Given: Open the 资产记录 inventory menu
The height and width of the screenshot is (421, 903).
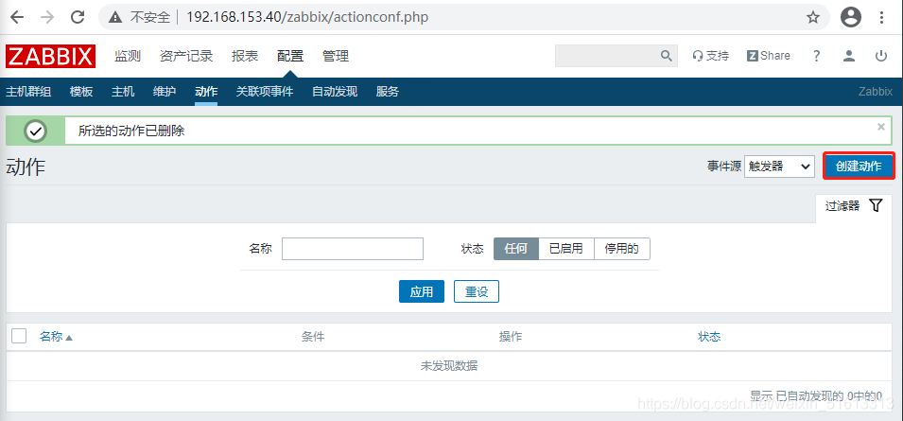Looking at the screenshot, I should pos(186,56).
